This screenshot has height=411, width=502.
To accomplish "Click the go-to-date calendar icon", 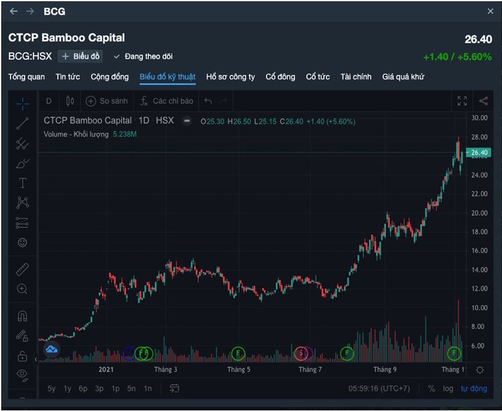I will (174, 388).
